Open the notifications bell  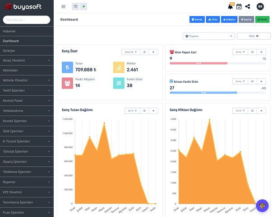click(x=231, y=7)
